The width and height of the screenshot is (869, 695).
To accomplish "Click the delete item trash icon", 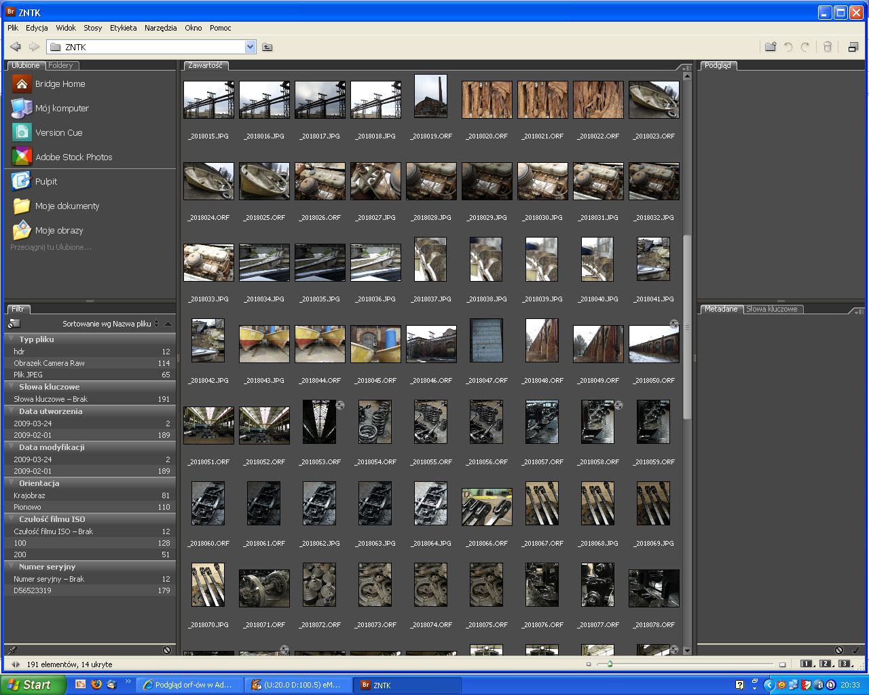I will tap(828, 47).
